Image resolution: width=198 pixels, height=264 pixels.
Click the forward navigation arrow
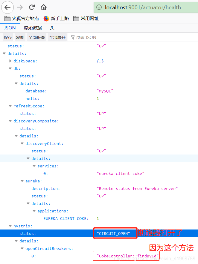click(20, 7)
